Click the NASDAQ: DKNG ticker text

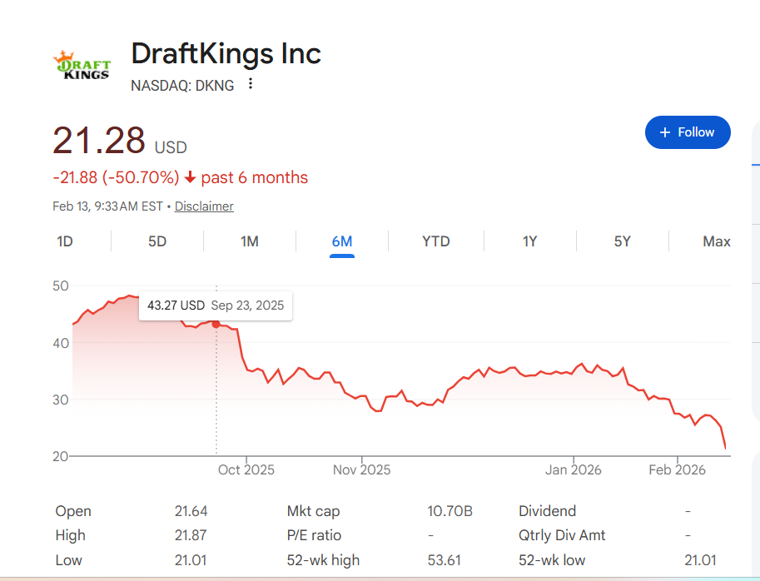(182, 85)
